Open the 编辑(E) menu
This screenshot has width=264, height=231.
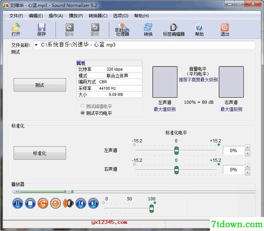click(36, 16)
